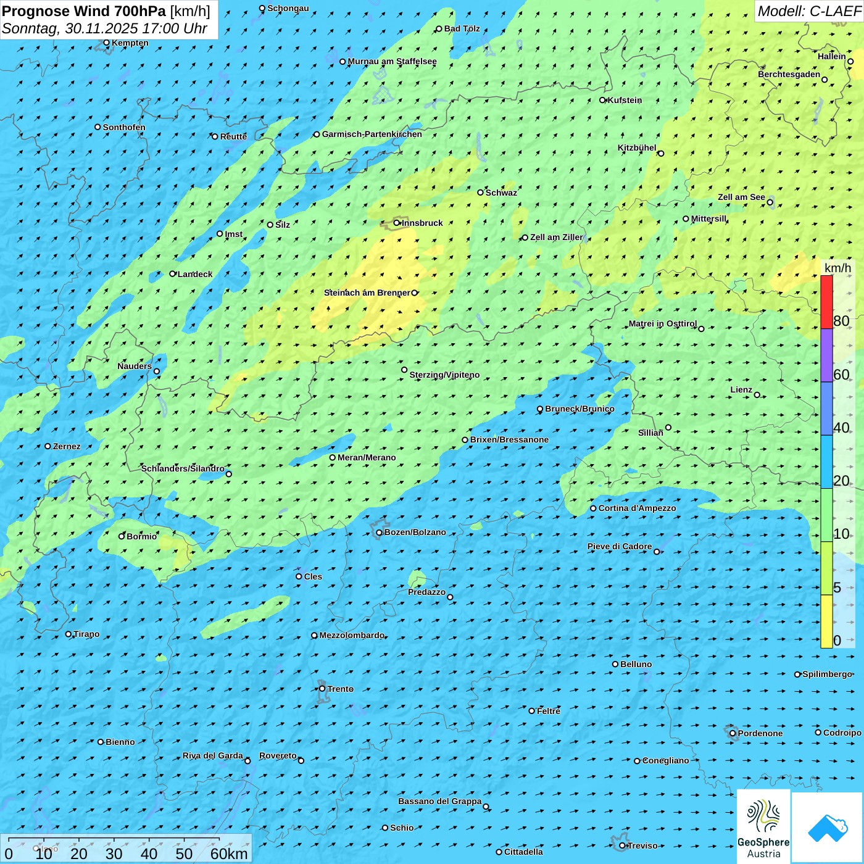The width and height of the screenshot is (864, 864).
Task: Click the Rovereto label
Action: click(x=278, y=755)
